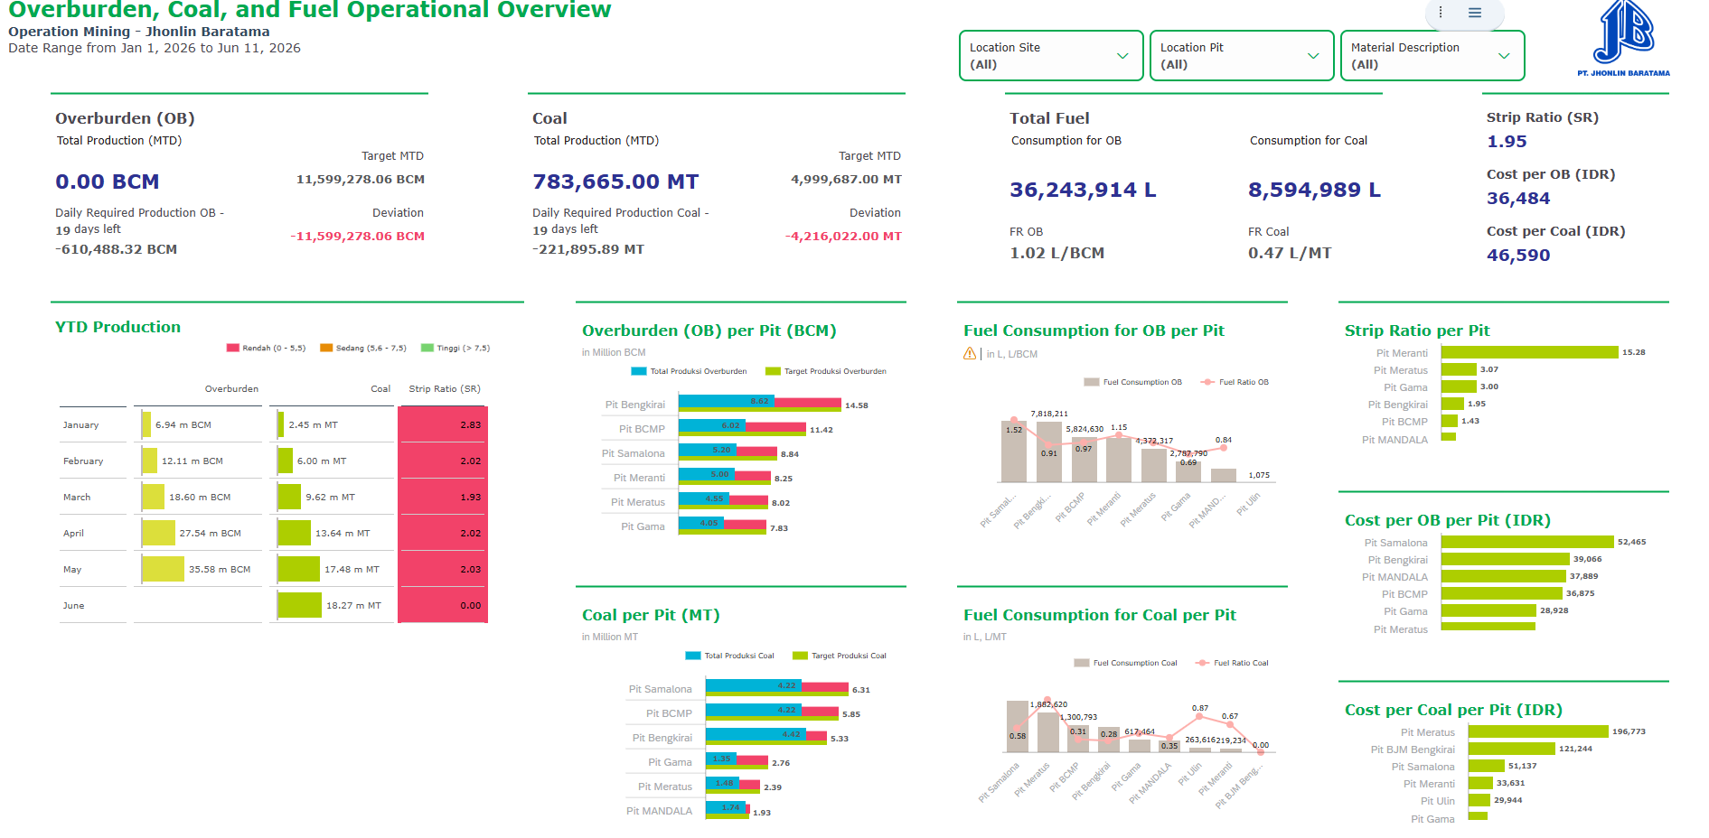Click the Target Produksi Overburden legend swatch
This screenshot has height=838, width=1709.
click(x=773, y=371)
